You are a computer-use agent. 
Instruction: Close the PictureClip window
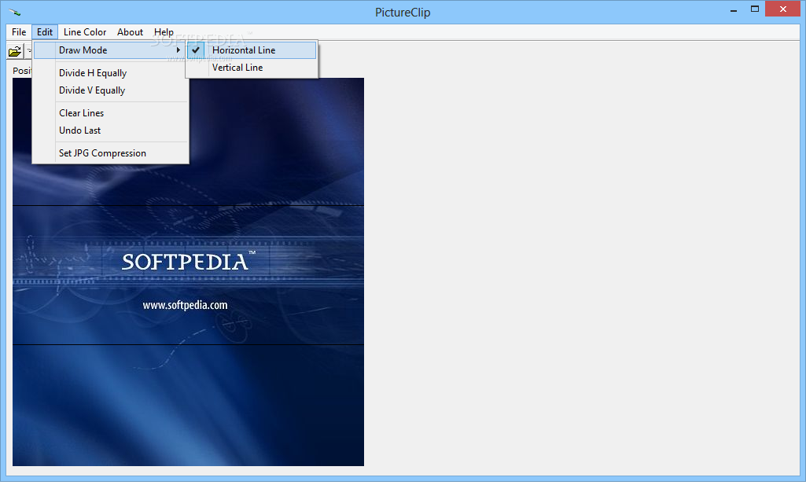pyautogui.click(x=783, y=9)
